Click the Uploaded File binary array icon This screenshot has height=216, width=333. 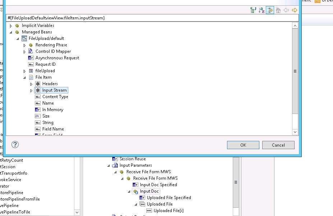[x=142, y=204]
